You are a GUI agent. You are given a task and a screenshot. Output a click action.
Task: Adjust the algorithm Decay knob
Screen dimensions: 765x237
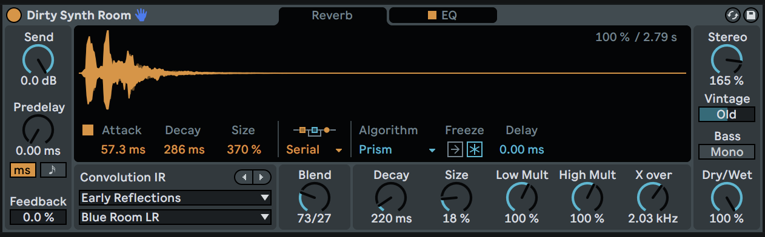coord(391,198)
